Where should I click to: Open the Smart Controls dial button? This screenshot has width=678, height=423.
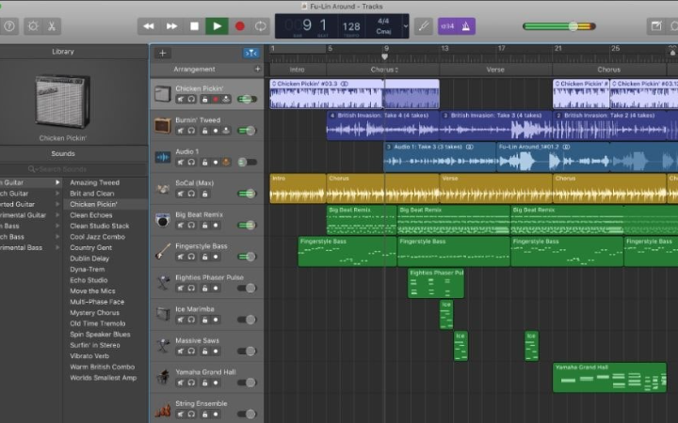[33, 26]
